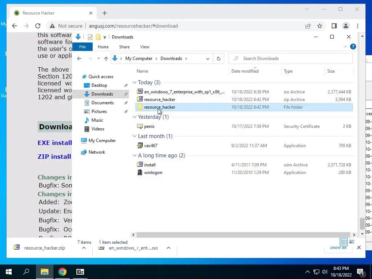372x279 pixels.
Task: Expand the ribbon with the chevron
Action: click(345, 47)
